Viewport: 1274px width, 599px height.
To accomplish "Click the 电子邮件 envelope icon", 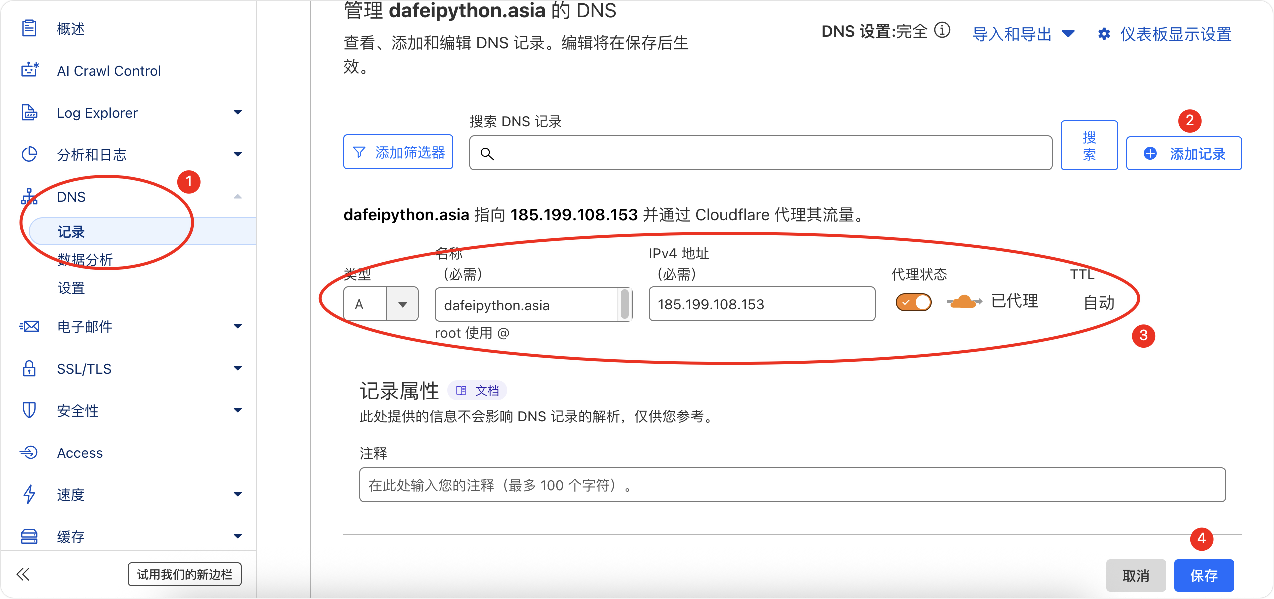I will 29,326.
